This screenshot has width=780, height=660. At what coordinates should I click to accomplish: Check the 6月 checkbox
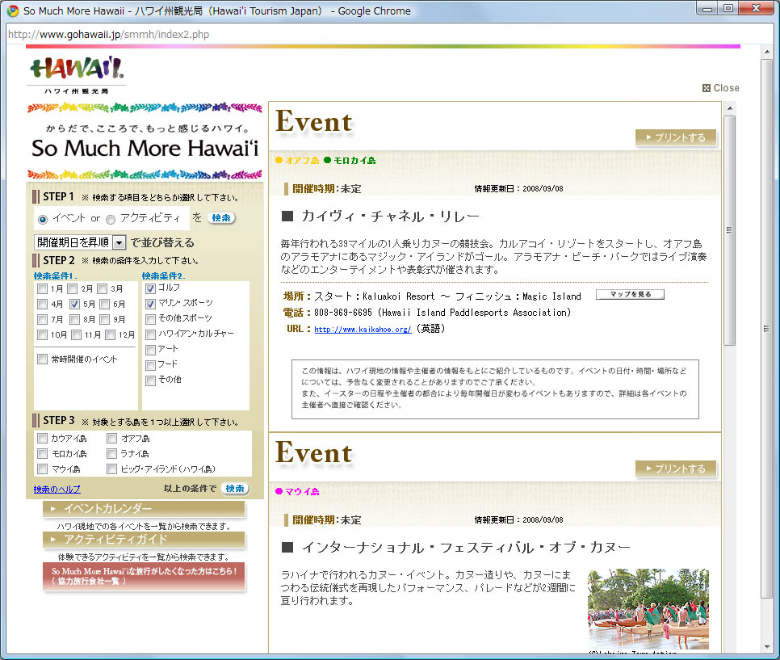[104, 304]
